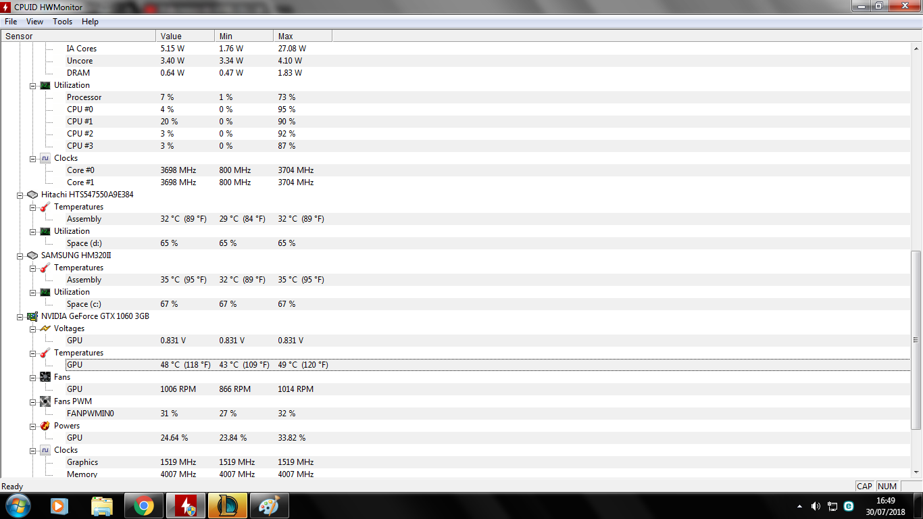Click the NVIDIA Temperatures thermometer icon
The height and width of the screenshot is (519, 923).
[x=45, y=353]
